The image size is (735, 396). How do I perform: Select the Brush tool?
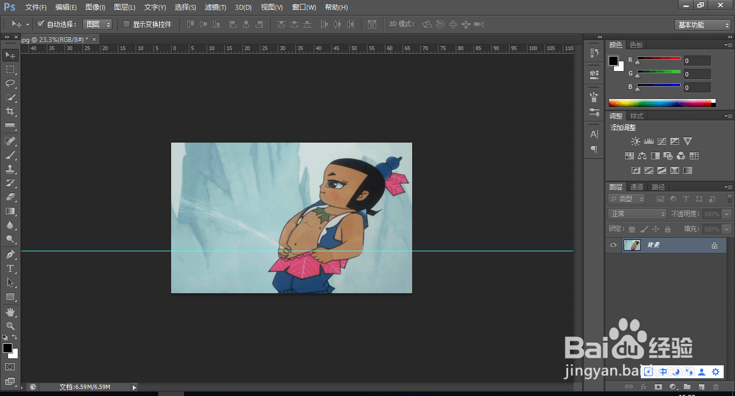tap(10, 155)
